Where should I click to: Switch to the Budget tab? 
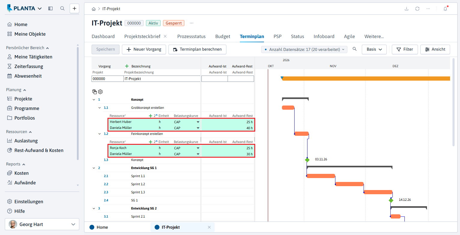(223, 37)
